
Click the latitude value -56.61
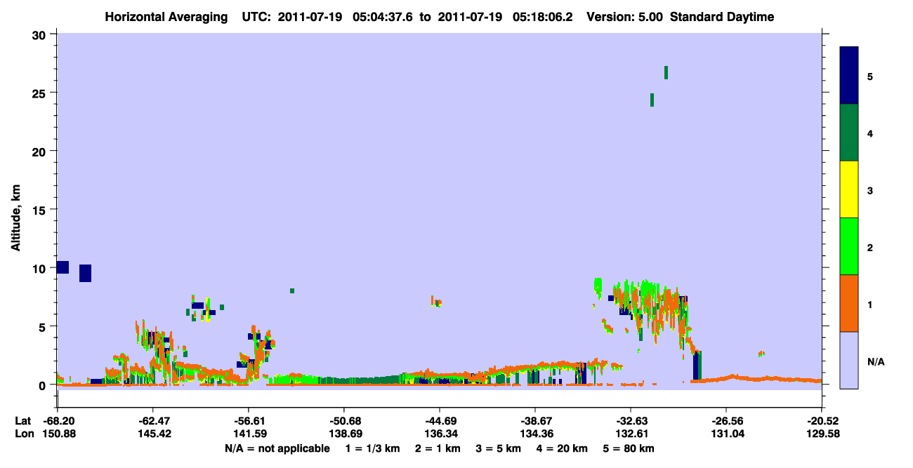[248, 421]
